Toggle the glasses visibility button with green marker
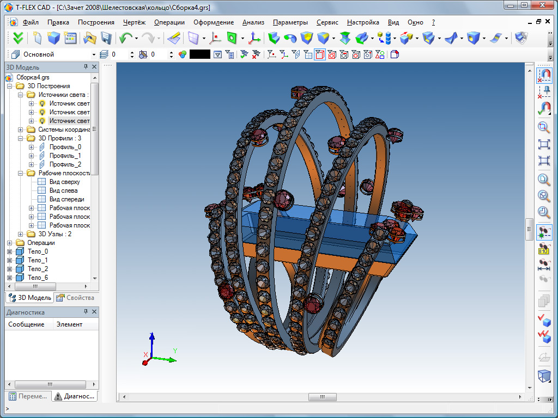This screenshot has height=418, width=558. pyautogui.click(x=544, y=232)
